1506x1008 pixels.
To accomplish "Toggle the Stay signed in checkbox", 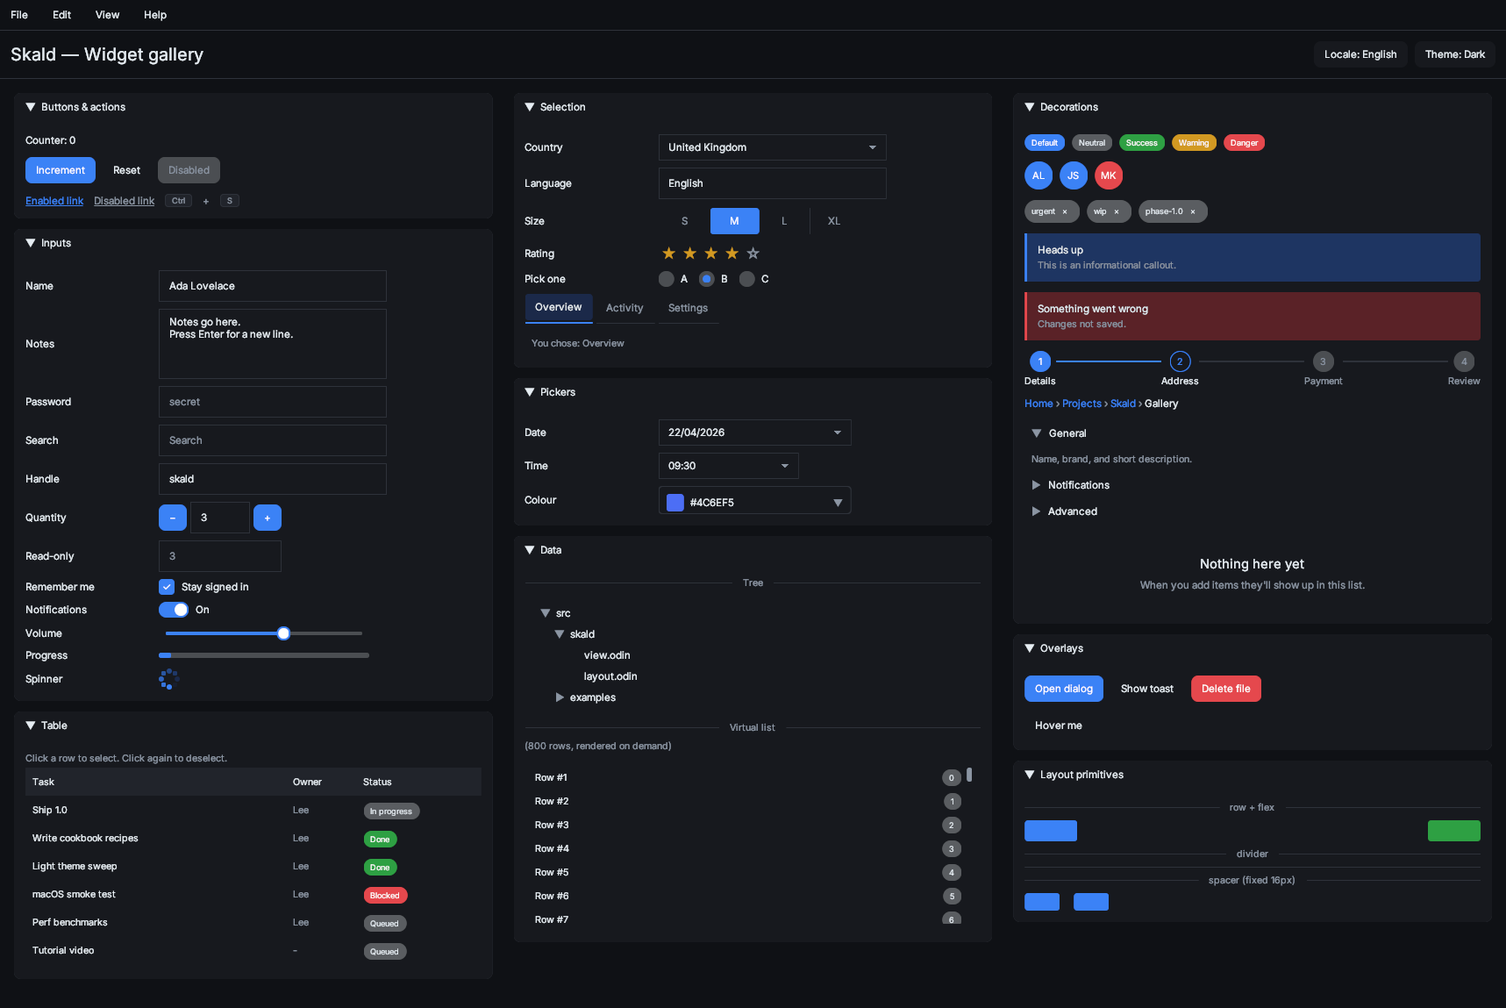I will pos(167,587).
